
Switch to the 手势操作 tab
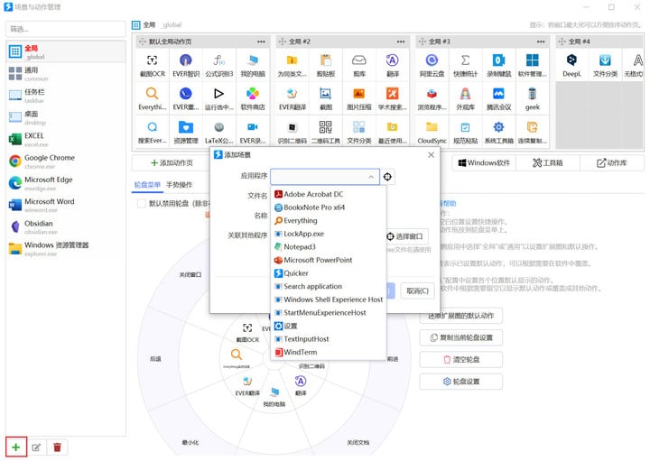(x=179, y=185)
